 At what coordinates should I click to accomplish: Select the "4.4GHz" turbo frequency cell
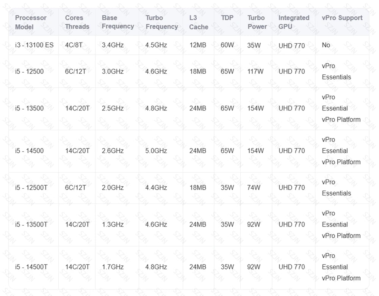coord(156,187)
